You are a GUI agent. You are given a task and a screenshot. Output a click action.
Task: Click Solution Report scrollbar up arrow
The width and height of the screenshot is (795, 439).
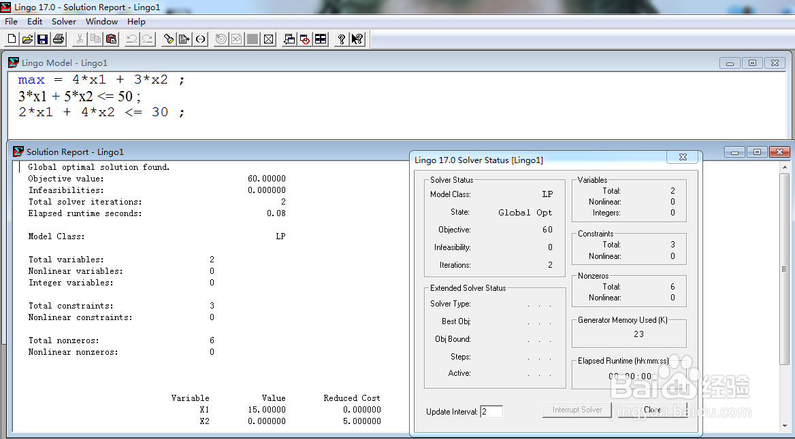click(785, 167)
